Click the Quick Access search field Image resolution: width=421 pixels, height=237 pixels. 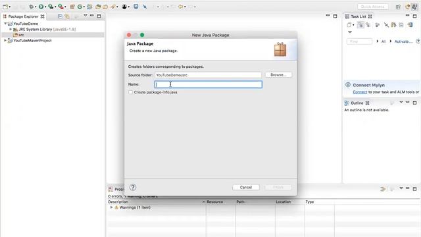(373, 7)
